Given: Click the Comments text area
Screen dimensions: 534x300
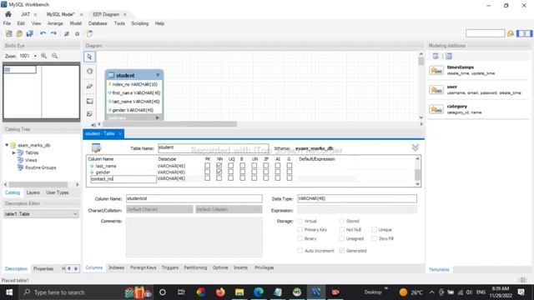Looking at the screenshot, I should click(x=194, y=237).
